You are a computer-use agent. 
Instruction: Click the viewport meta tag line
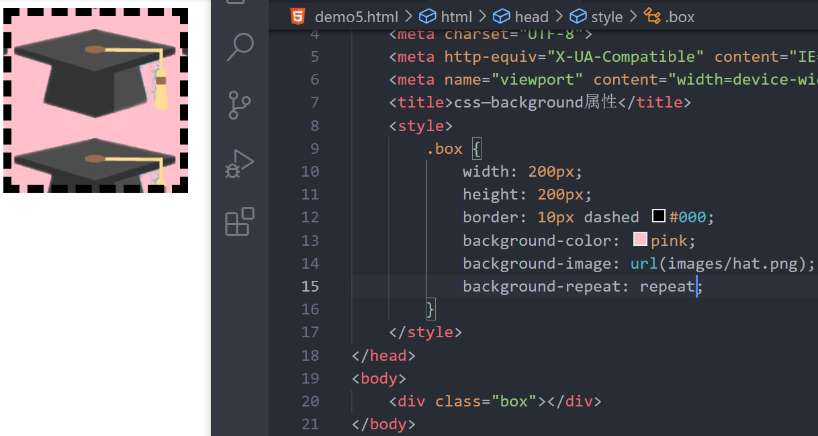[x=603, y=79]
